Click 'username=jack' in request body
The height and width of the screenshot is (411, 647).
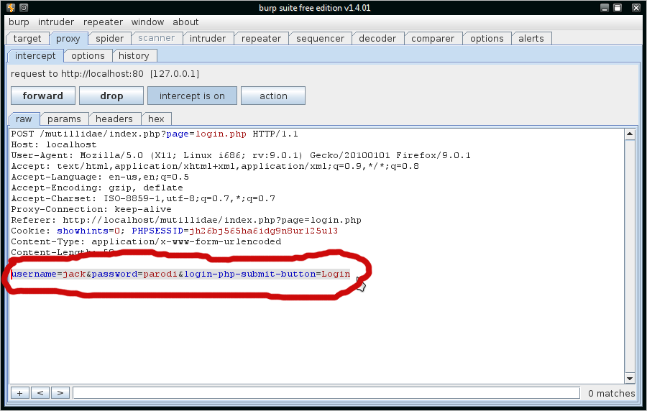[x=49, y=274]
